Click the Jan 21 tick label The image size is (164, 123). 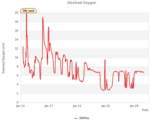coord(77,106)
